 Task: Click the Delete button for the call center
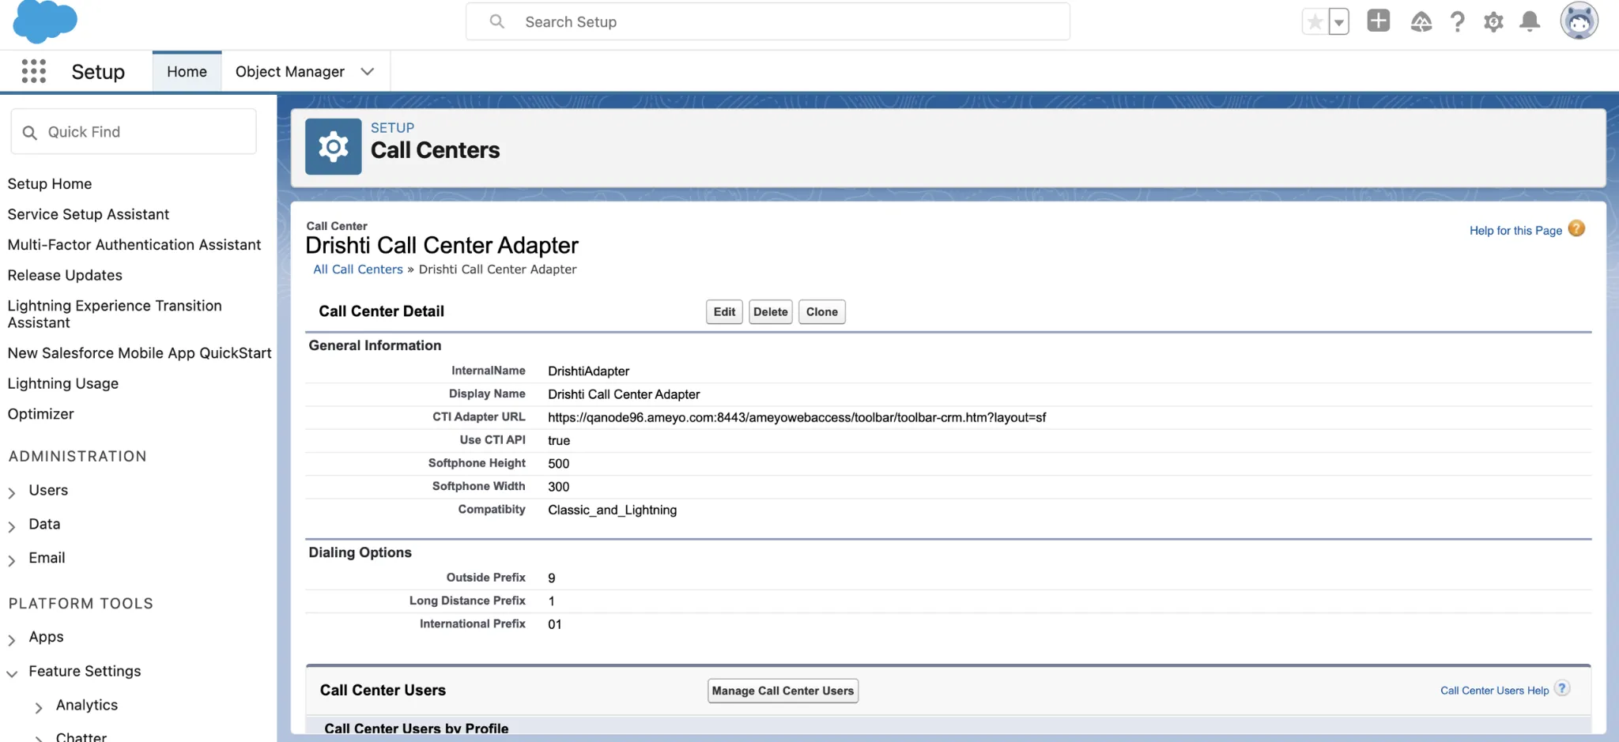pos(770,312)
